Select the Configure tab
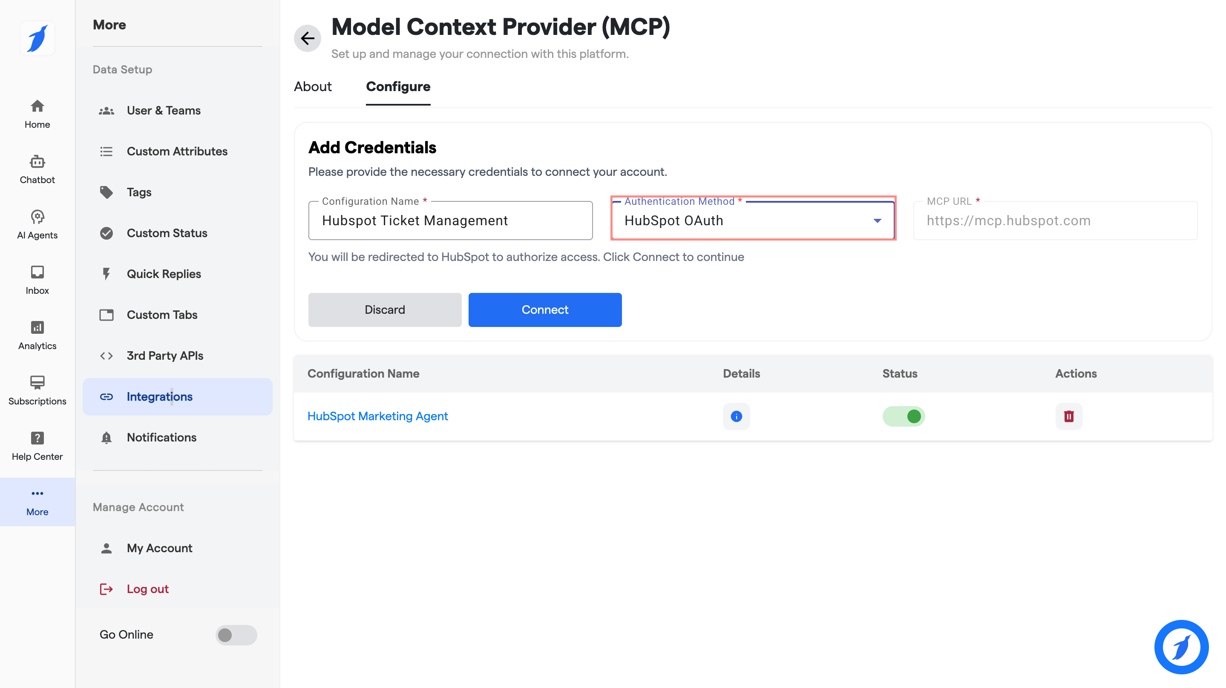This screenshot has width=1226, height=688. pyautogui.click(x=398, y=86)
